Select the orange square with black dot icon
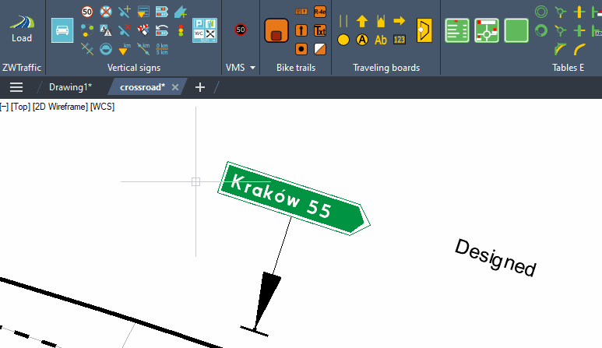 tap(301, 49)
